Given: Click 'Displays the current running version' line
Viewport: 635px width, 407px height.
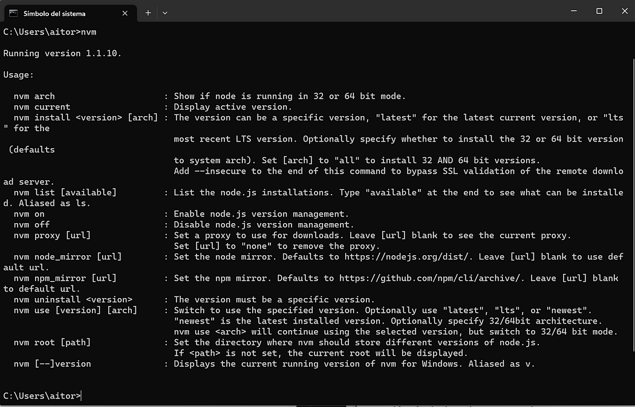Looking at the screenshot, I should pyautogui.click(x=354, y=364).
